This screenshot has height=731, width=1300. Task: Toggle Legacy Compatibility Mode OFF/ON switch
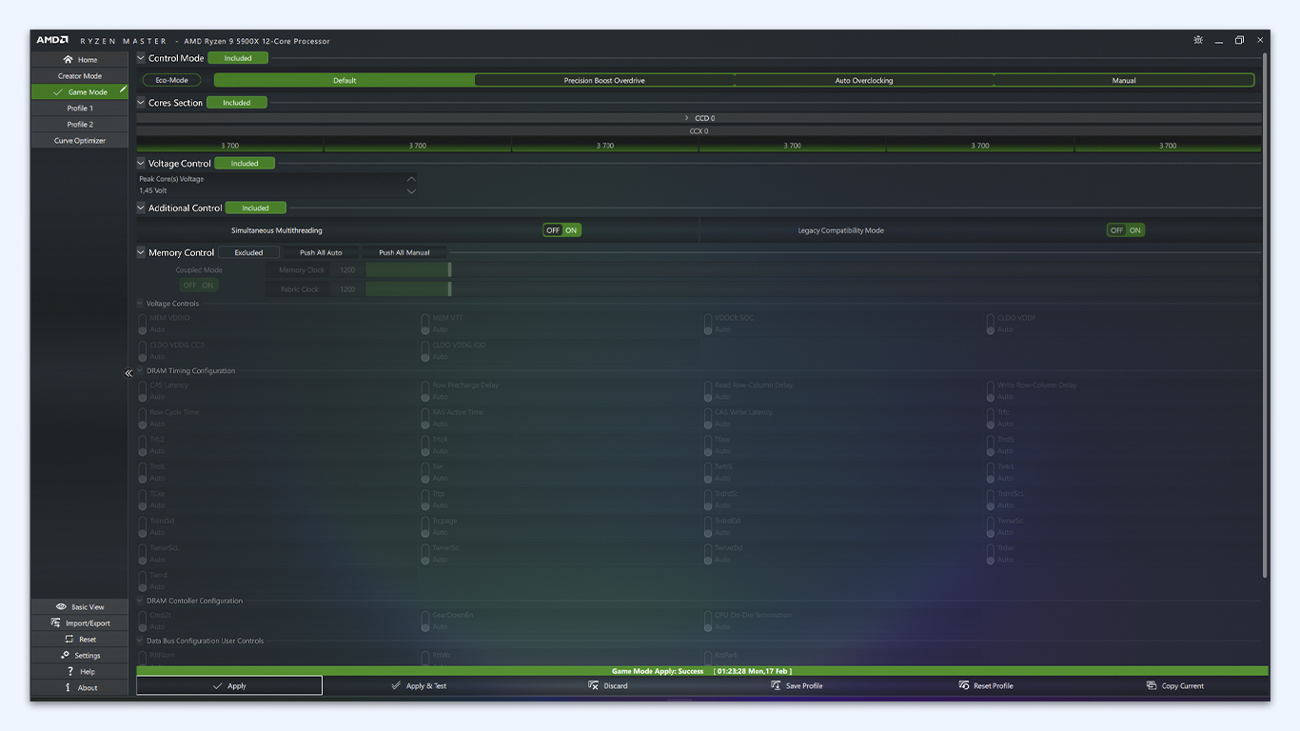1126,230
